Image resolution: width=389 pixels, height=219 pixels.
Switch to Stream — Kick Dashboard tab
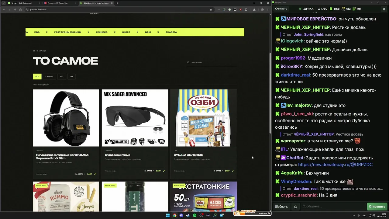click(x=24, y=3)
